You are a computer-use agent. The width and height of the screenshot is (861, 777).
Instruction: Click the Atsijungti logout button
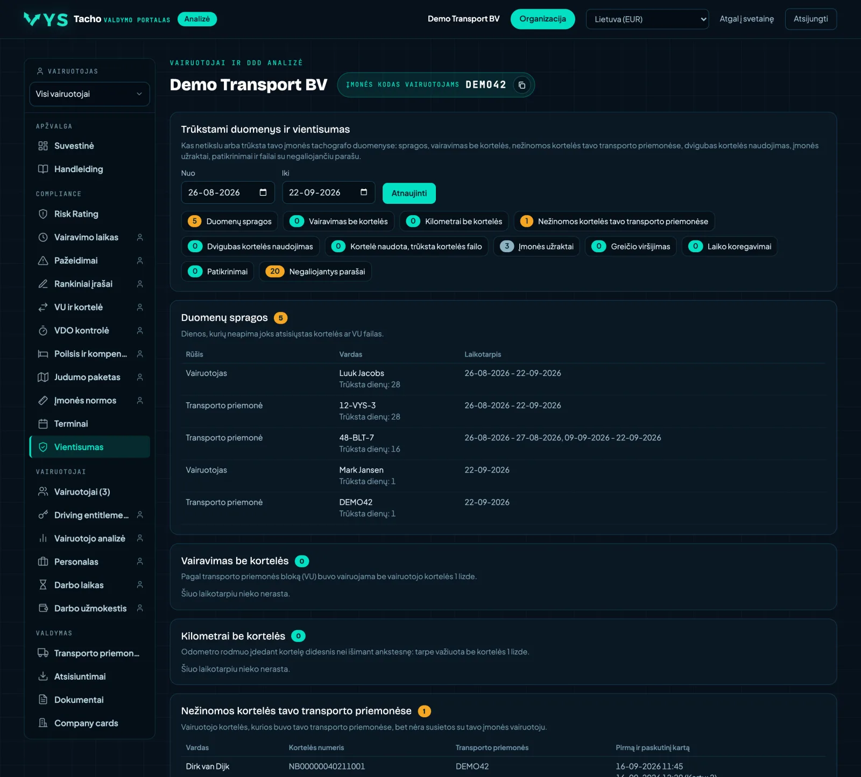tap(811, 19)
